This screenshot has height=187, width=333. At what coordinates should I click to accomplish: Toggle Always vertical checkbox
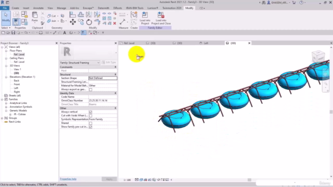coord(91,112)
